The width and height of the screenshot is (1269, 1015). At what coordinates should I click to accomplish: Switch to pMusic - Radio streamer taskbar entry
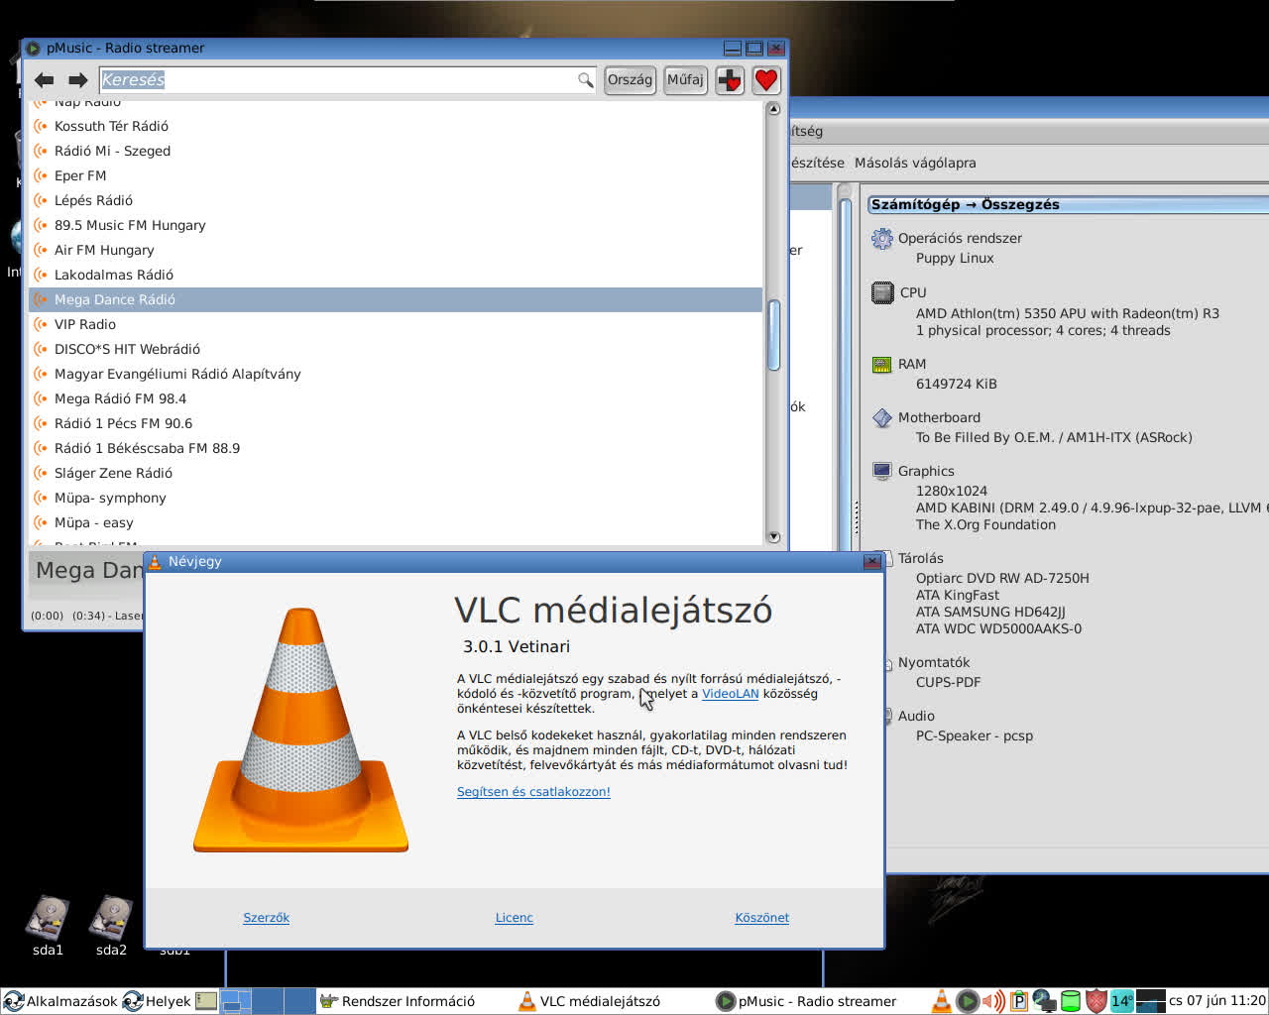(806, 1001)
